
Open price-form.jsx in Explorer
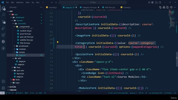click(x=25, y=34)
